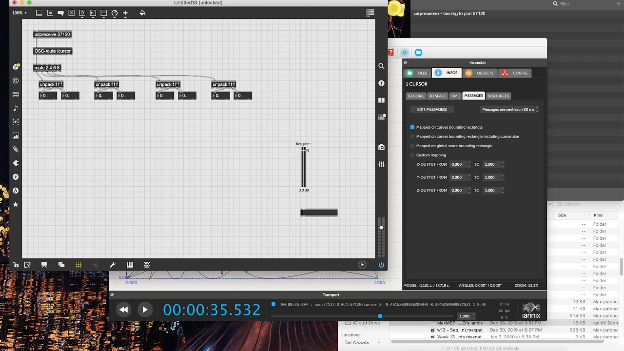Open the Max object packages browser icon
This screenshot has width=624, height=351.
[x=16, y=66]
